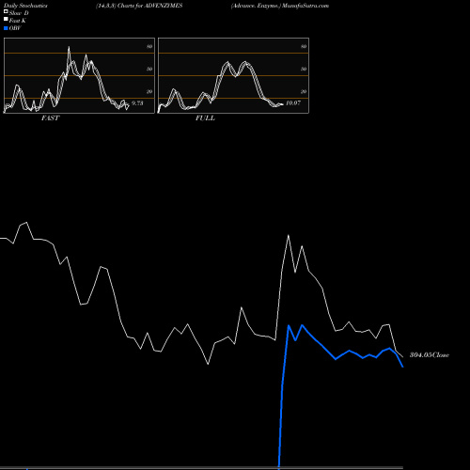Click the 20 level label in FAST chart
This screenshot has height=470, width=470.
coord(149,91)
